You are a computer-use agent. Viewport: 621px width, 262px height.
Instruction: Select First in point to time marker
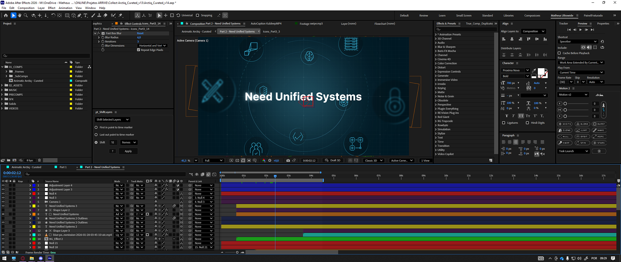[96, 127]
